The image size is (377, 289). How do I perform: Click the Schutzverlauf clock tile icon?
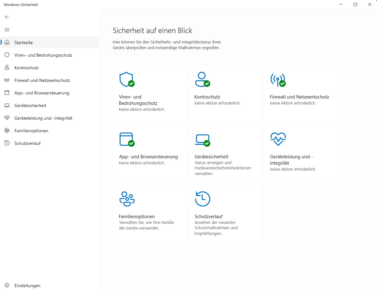pos(202,199)
